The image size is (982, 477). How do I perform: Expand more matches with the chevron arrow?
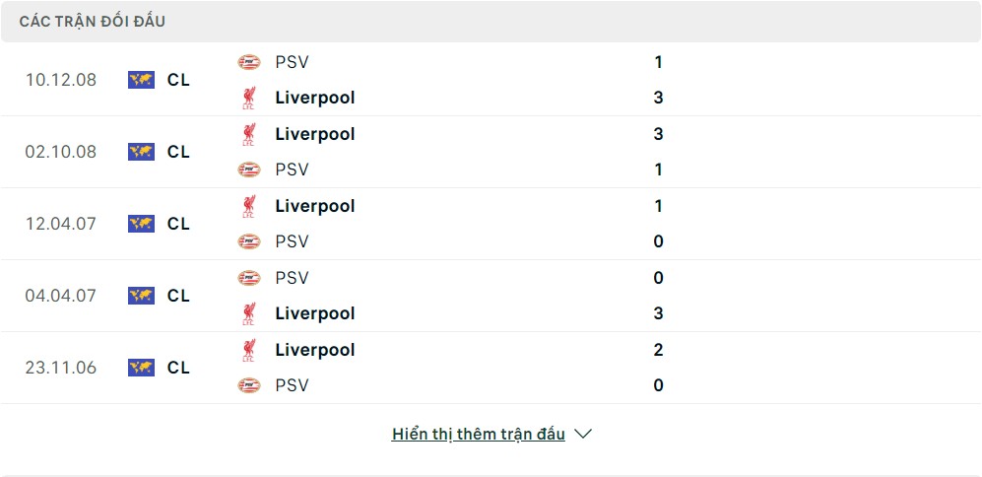pos(583,434)
